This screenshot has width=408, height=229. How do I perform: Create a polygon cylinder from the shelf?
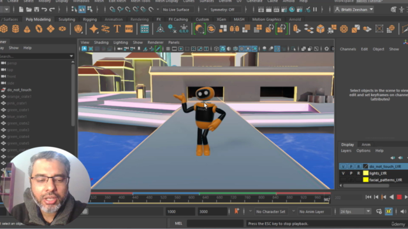pyautogui.click(x=15, y=29)
